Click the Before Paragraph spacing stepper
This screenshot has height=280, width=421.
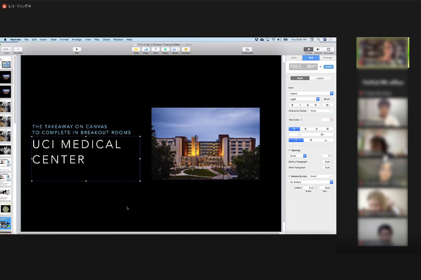332,161
